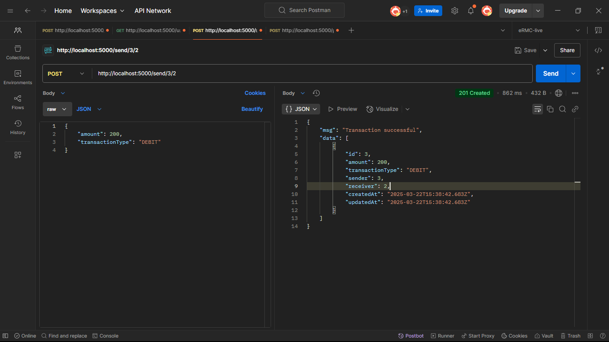Open the Flows sidebar

[18, 102]
